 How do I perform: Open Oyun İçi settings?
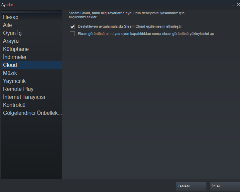[x=32, y=33]
